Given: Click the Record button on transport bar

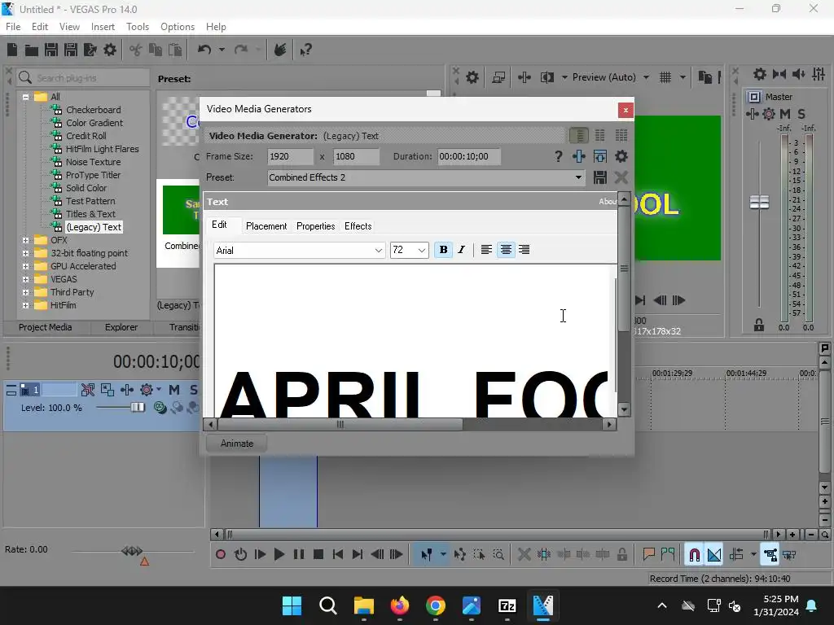Looking at the screenshot, I should (220, 555).
